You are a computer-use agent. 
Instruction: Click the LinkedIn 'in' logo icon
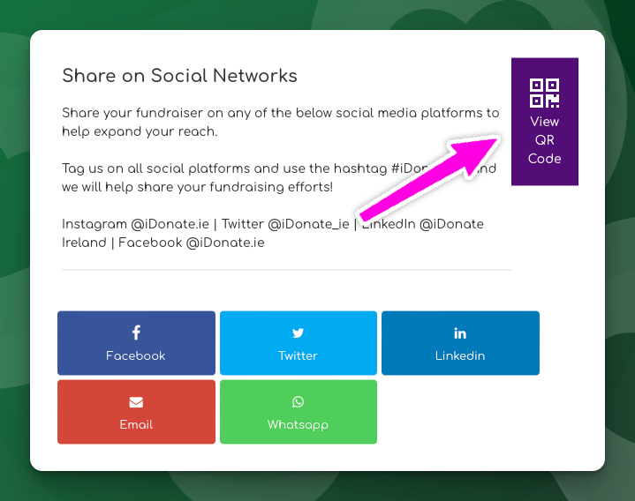pyautogui.click(x=460, y=333)
